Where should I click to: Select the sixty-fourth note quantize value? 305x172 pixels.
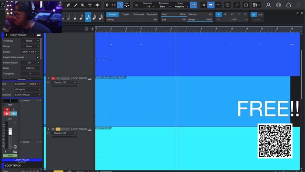point(101,17)
